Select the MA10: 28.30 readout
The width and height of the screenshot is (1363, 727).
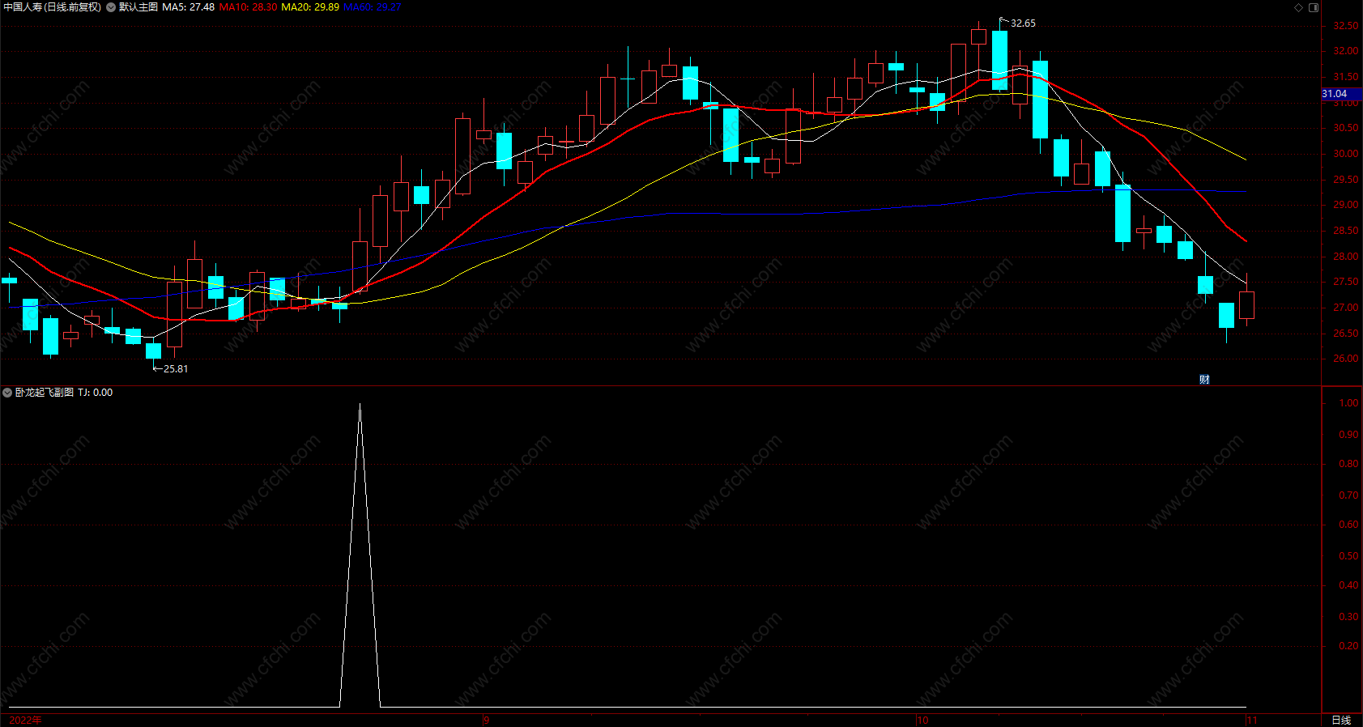tap(248, 7)
